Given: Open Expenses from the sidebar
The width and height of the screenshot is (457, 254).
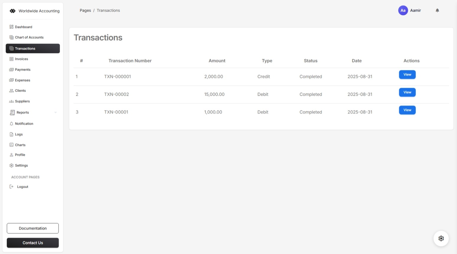Looking at the screenshot, I should tap(22, 80).
